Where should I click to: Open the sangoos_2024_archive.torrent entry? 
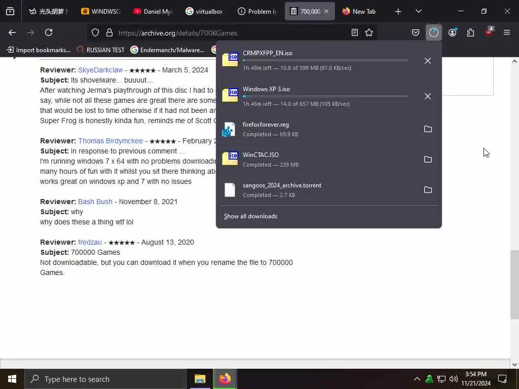point(317,190)
